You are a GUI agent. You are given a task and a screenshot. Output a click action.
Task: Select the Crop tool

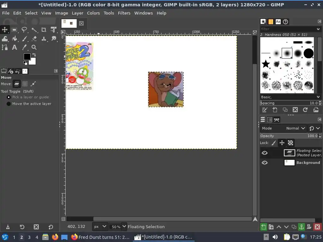pyautogui.click(x=44, y=30)
